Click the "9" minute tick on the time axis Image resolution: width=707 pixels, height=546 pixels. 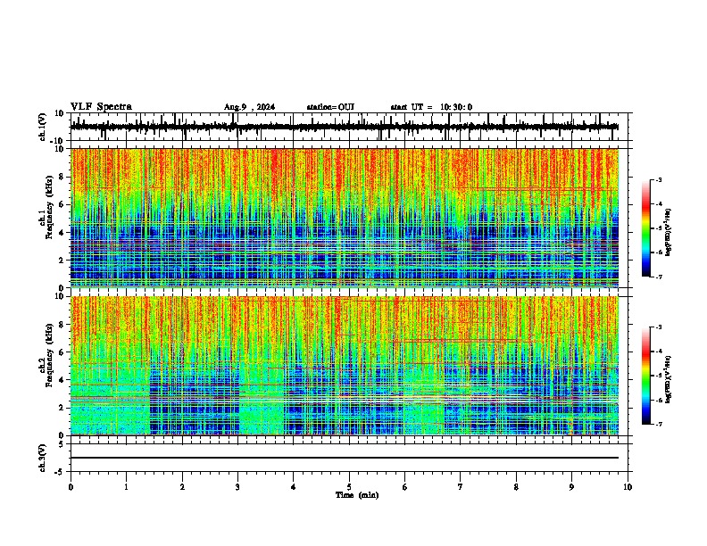click(571, 487)
